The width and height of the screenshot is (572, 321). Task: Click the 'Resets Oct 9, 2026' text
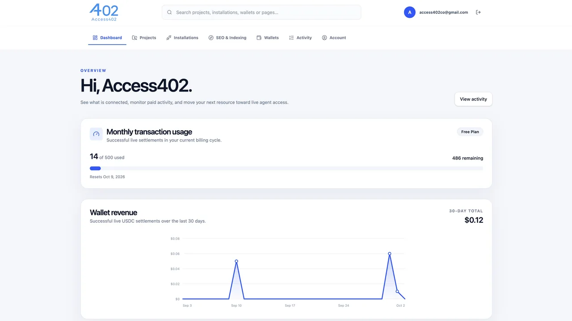point(107,177)
